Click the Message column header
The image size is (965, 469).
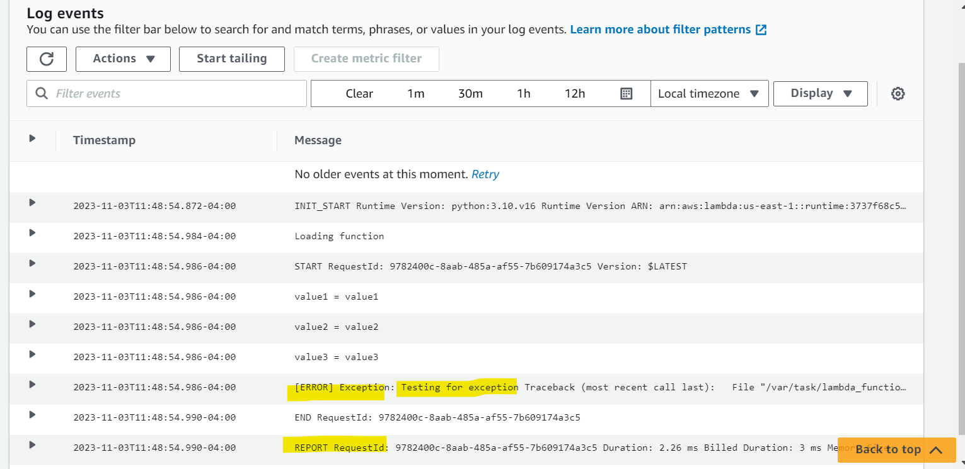(x=318, y=140)
